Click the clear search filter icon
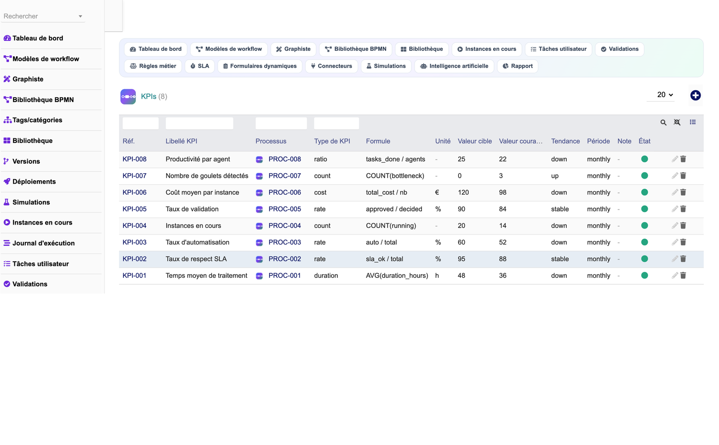Screen dimensions: 719x445 pyautogui.click(x=677, y=122)
